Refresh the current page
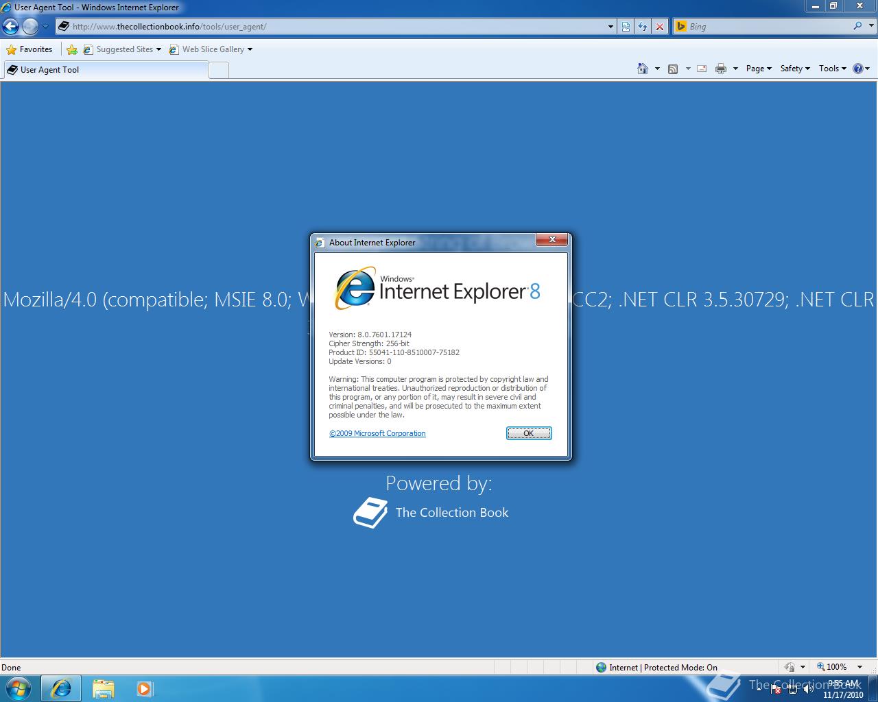 (643, 26)
